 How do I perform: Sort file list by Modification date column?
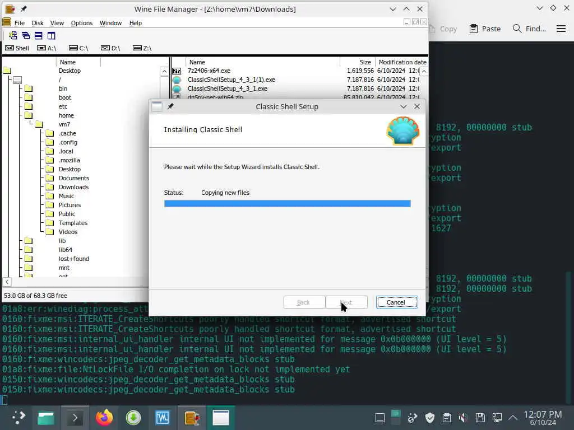[x=402, y=62]
